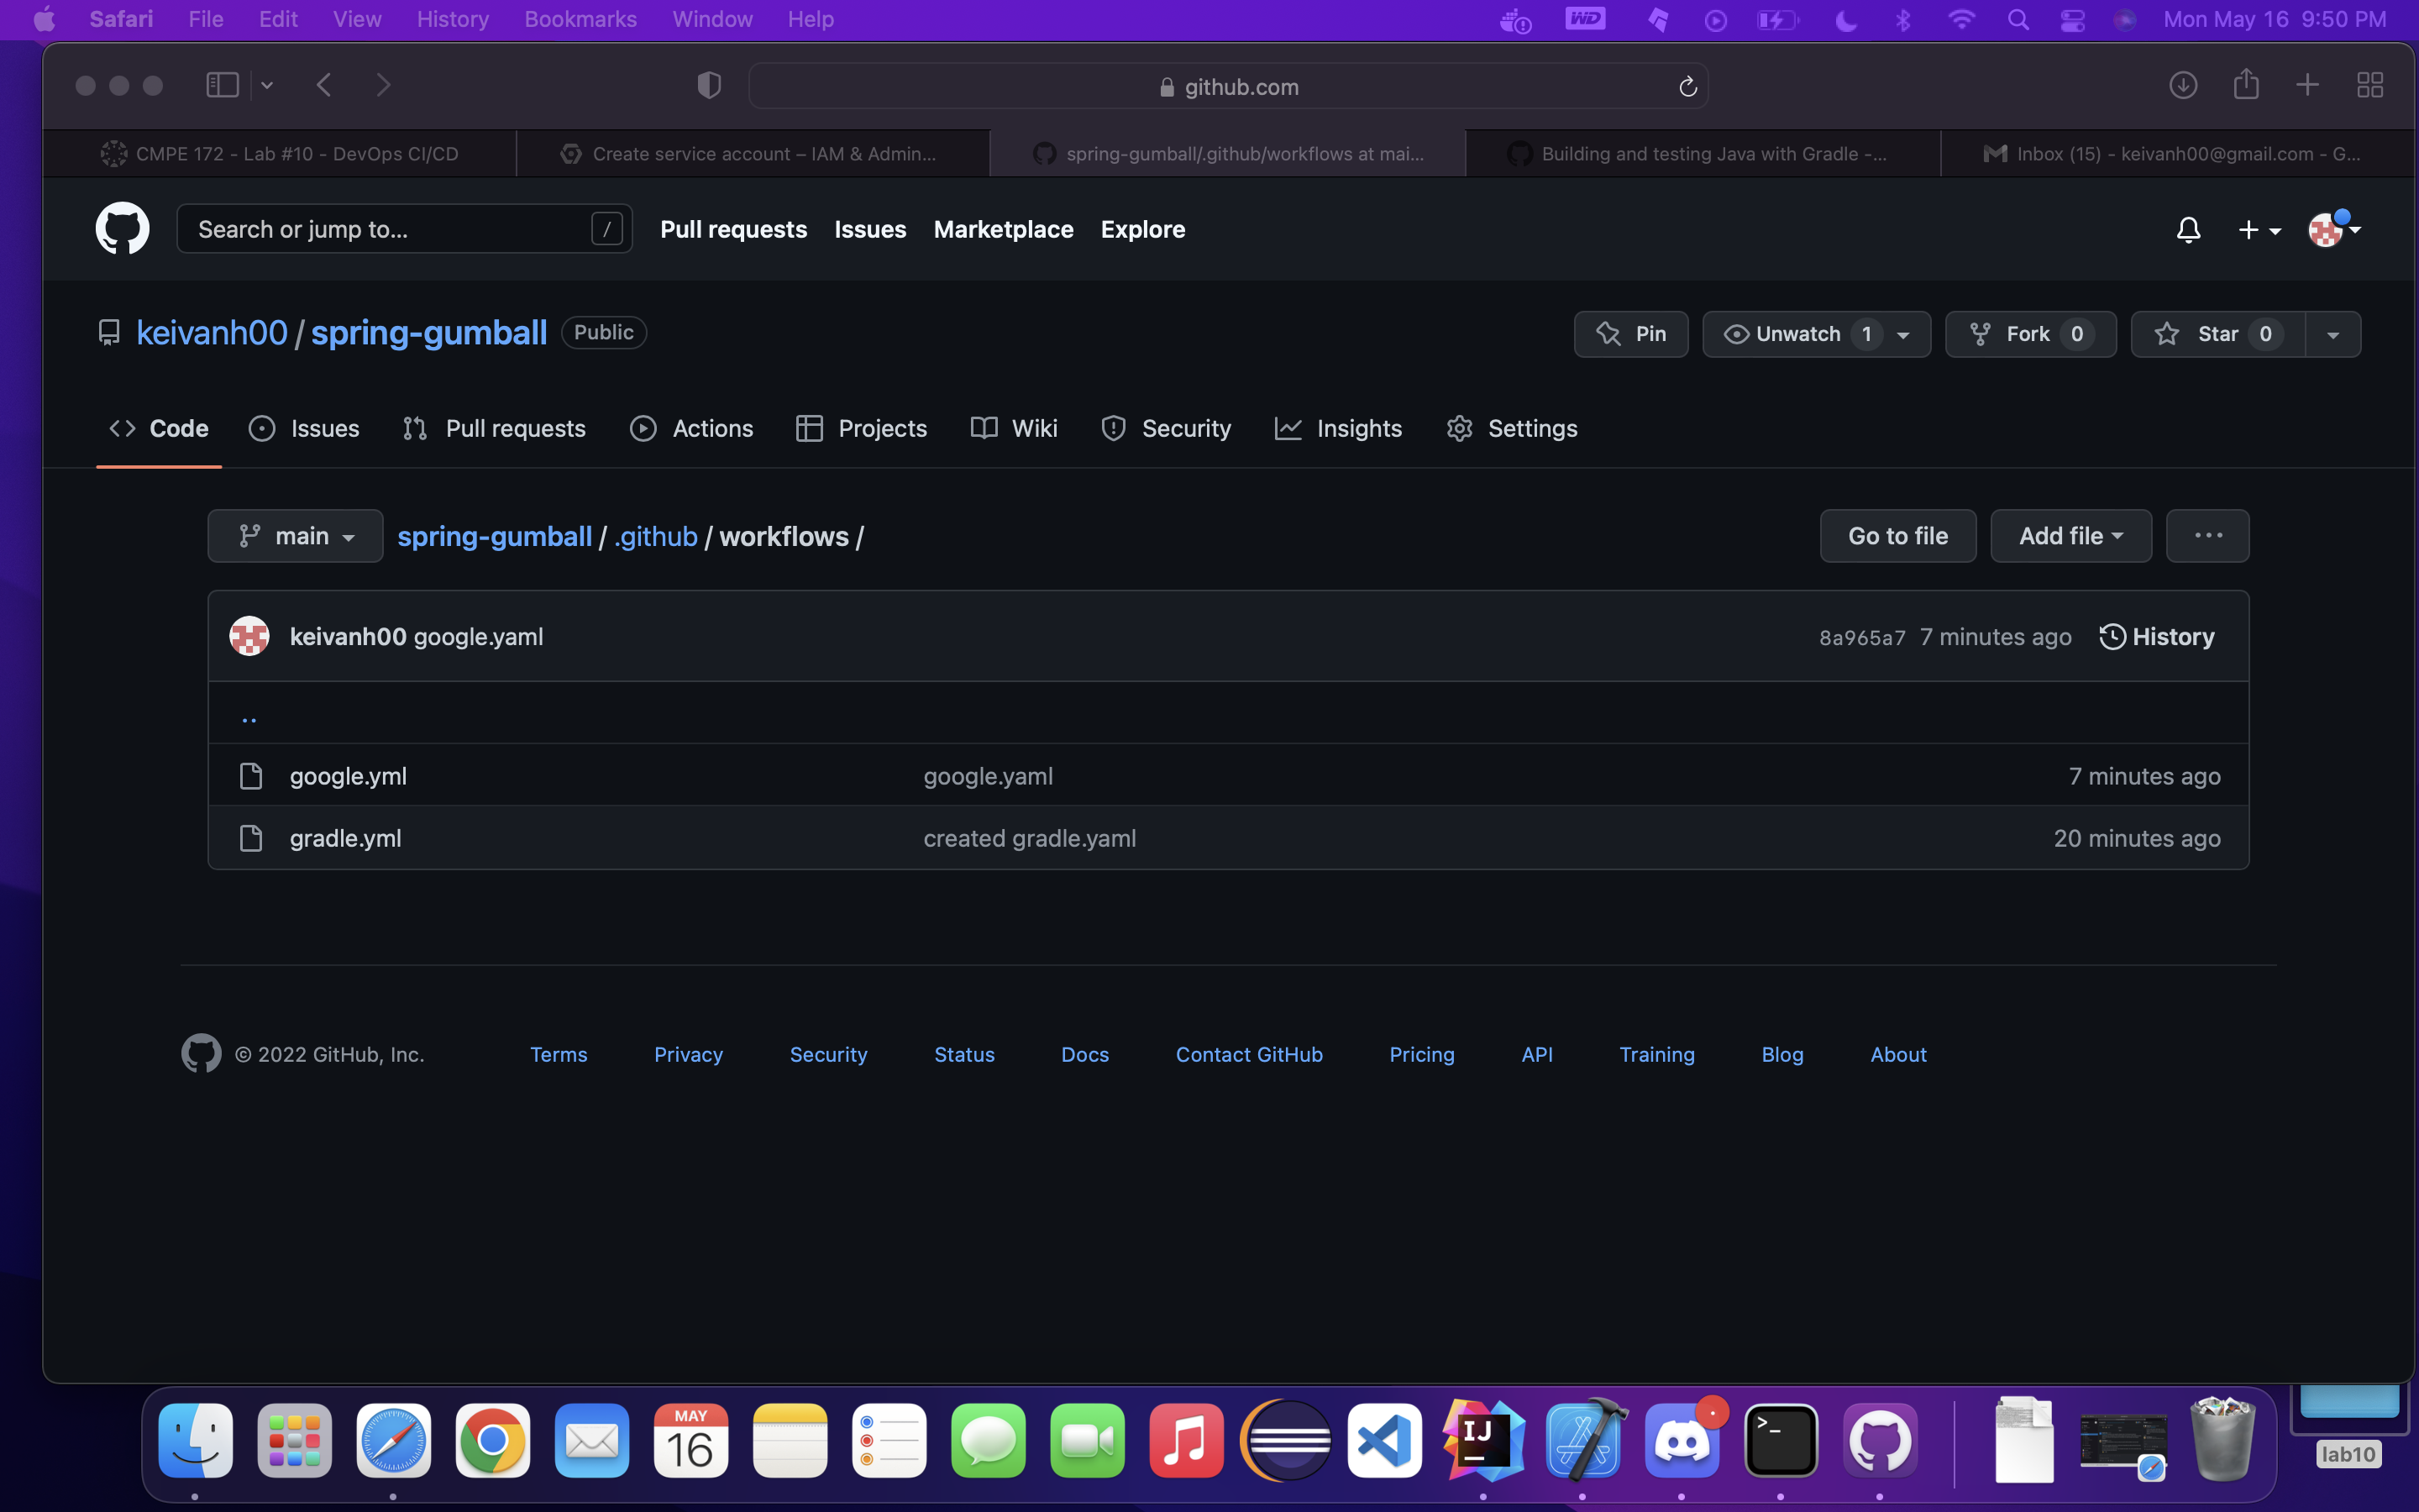
Task: Open the google.yml file
Action: pos(348,776)
